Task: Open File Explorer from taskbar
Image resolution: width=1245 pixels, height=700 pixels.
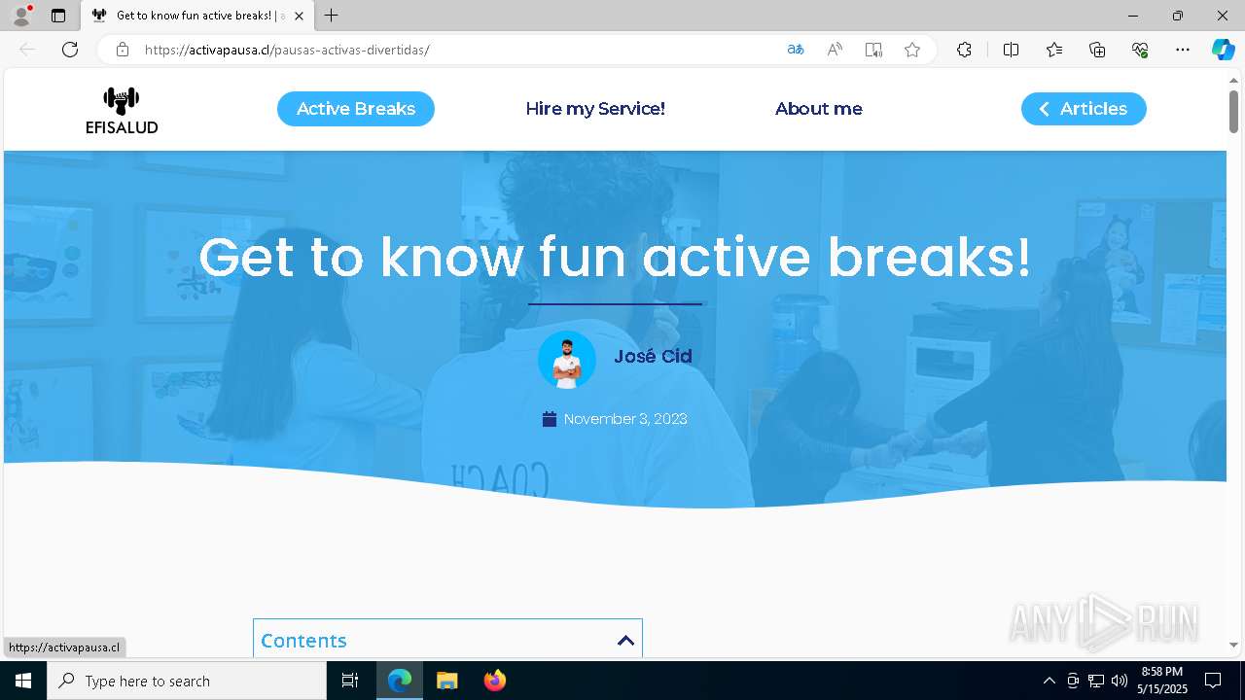Action: [x=446, y=681]
